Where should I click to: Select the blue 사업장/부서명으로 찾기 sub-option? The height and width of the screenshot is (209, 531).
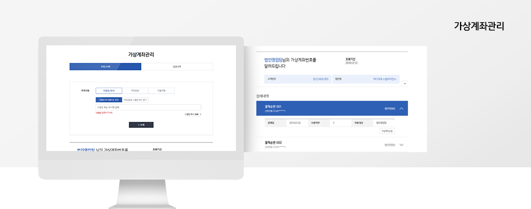pyautogui.click(x=109, y=100)
